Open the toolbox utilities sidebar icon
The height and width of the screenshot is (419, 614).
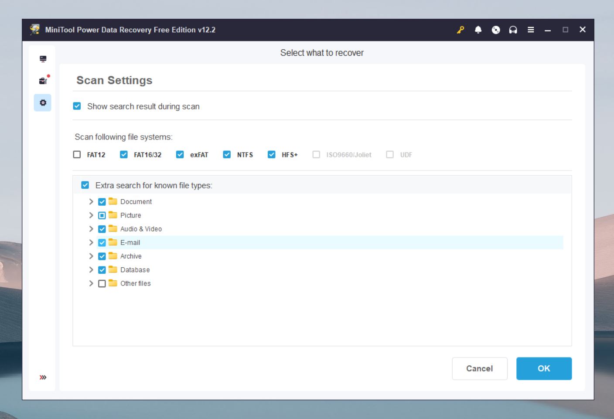click(x=43, y=81)
